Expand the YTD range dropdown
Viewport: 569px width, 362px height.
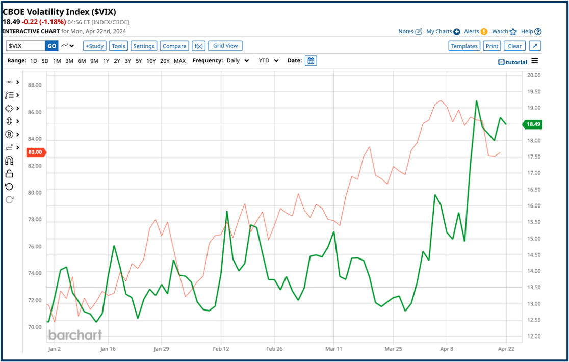(x=268, y=60)
